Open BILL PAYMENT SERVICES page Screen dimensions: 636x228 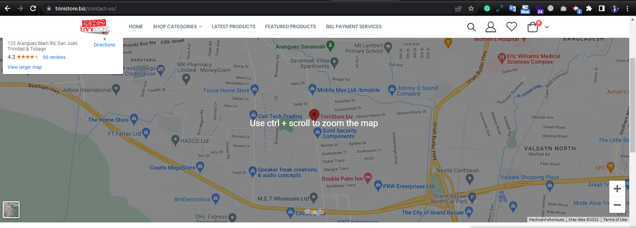354,27
